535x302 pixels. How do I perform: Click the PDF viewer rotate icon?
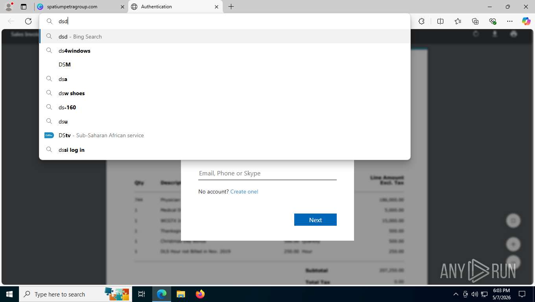[476, 34]
